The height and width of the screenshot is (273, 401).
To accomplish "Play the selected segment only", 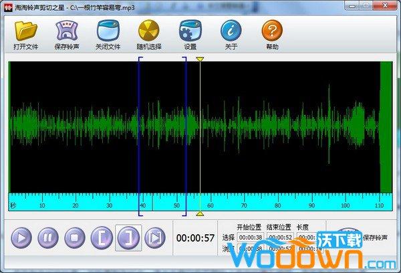I will tap(155, 238).
